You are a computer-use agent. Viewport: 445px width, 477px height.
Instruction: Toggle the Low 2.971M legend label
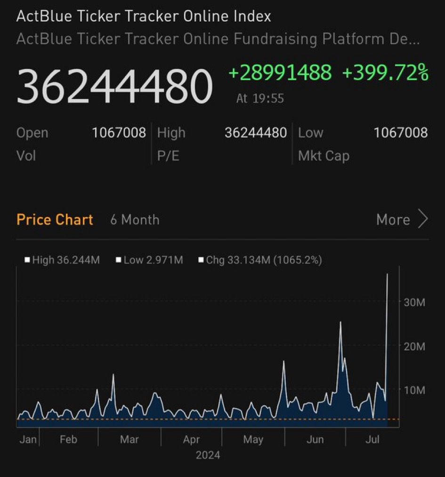point(153,260)
